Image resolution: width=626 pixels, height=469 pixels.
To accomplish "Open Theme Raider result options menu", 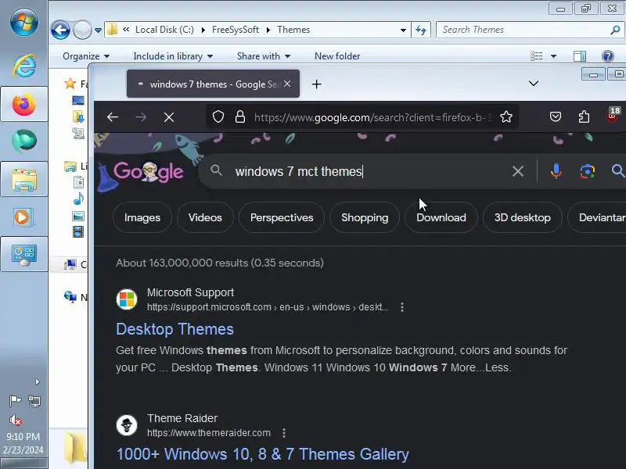I will click(x=284, y=433).
